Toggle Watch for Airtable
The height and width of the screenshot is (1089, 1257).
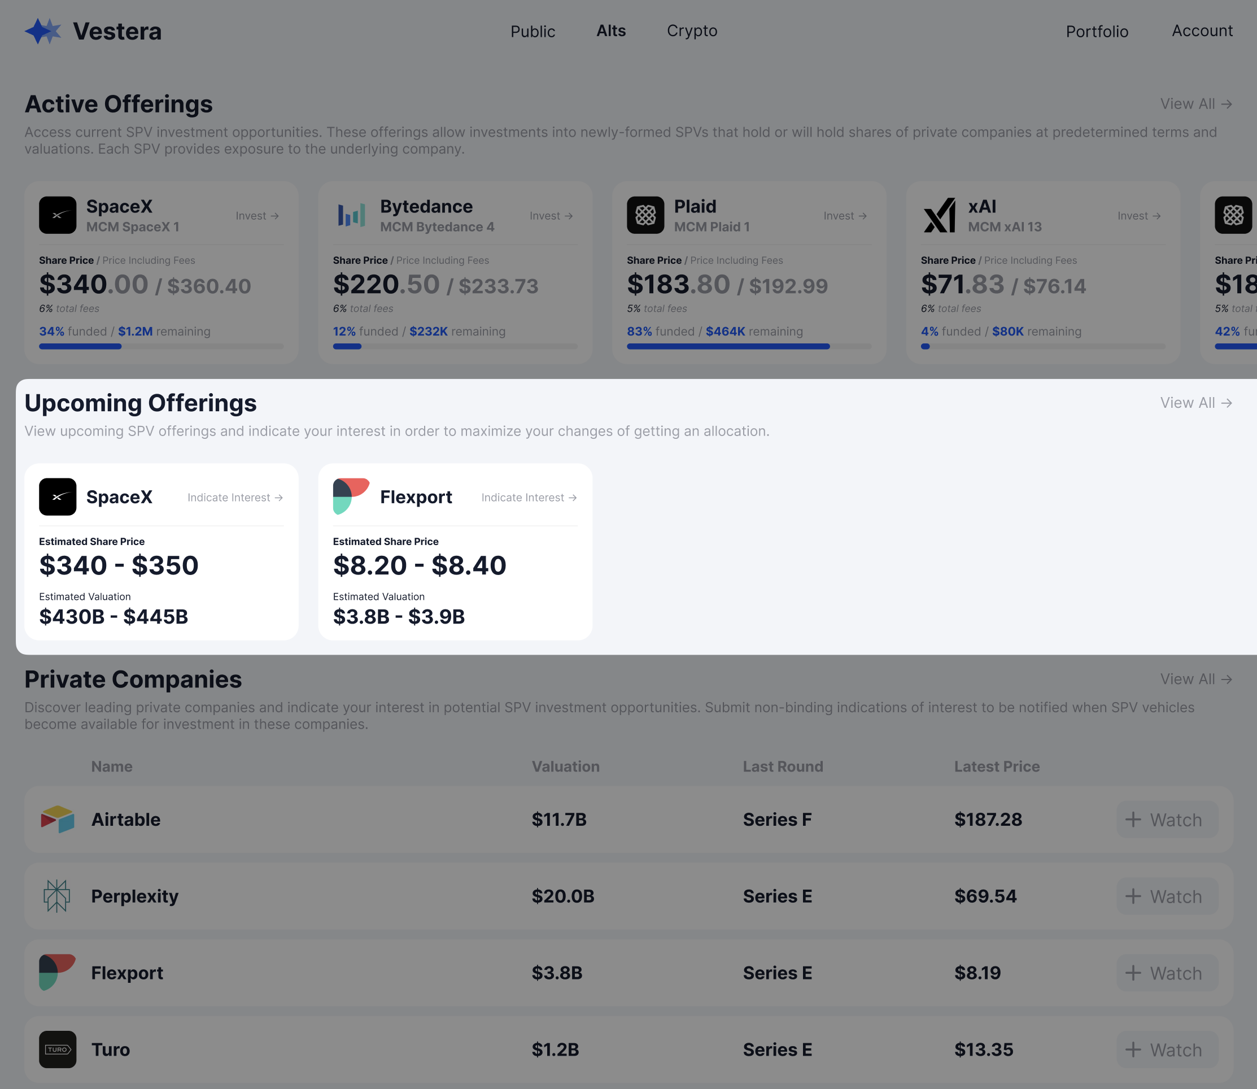click(1167, 819)
